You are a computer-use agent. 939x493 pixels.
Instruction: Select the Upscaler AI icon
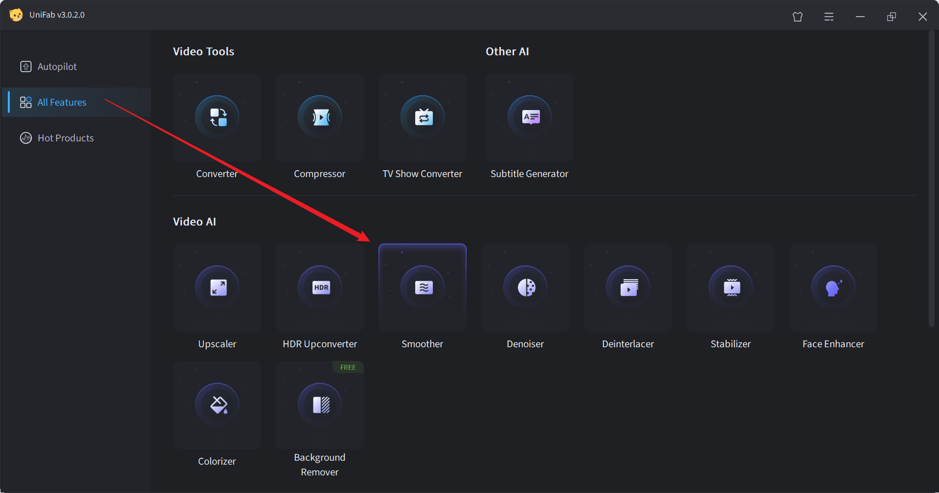pos(217,288)
